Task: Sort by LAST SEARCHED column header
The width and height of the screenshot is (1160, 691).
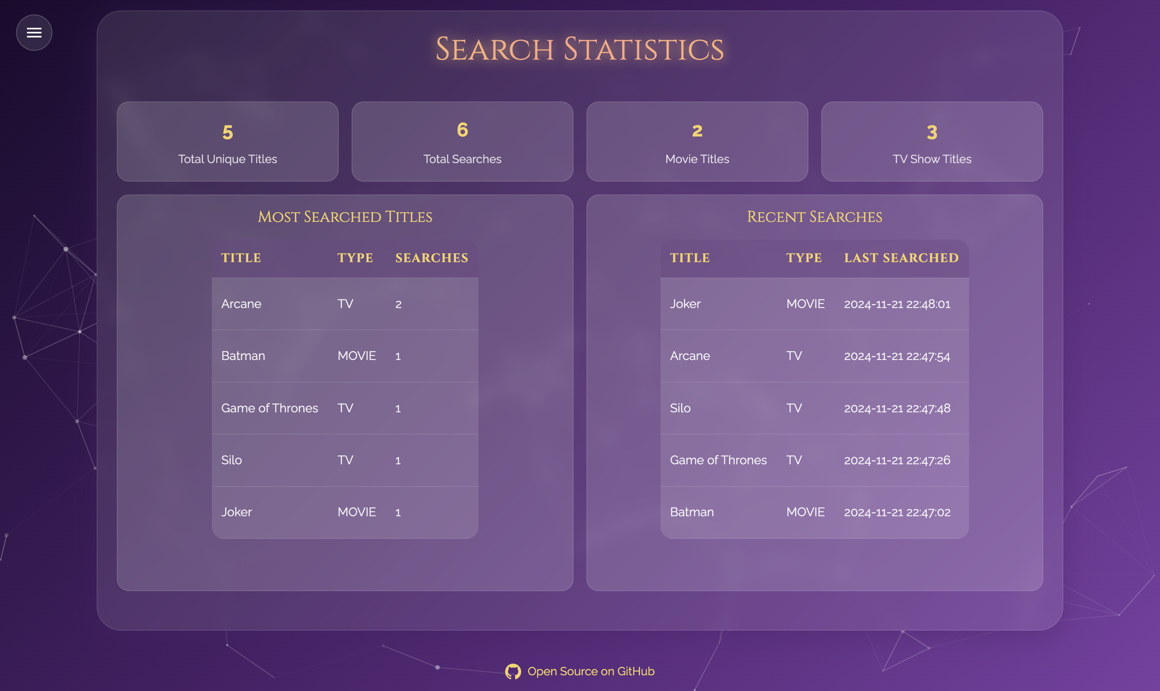Action: (901, 257)
